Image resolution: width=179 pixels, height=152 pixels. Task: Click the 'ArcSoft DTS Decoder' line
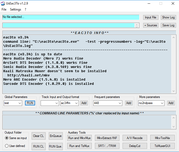(x=45, y=63)
